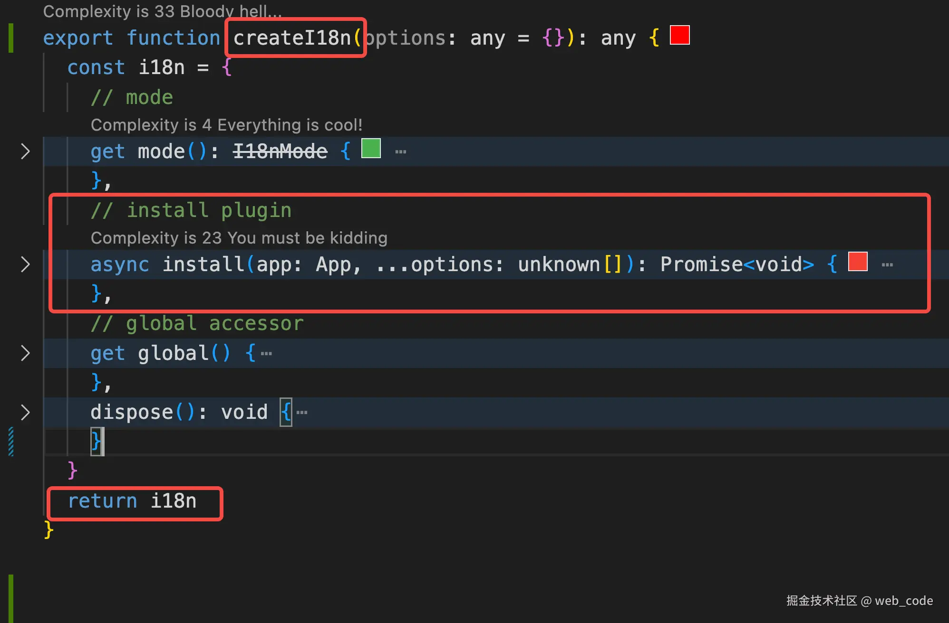Click highlighted closing brace of dispose
949x623 pixels.
[96, 441]
